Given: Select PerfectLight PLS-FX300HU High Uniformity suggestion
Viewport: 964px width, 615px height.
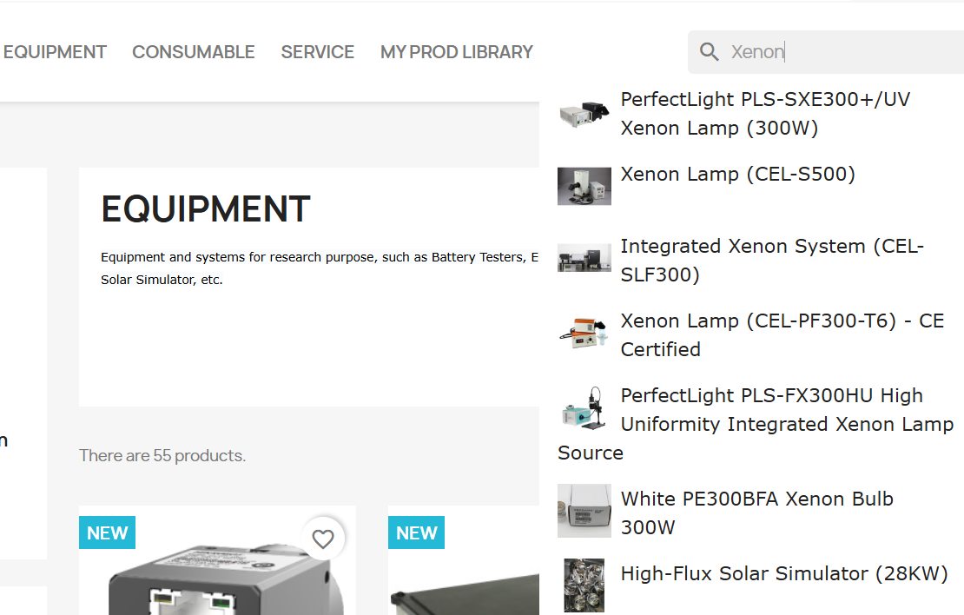Looking at the screenshot, I should click(x=756, y=425).
